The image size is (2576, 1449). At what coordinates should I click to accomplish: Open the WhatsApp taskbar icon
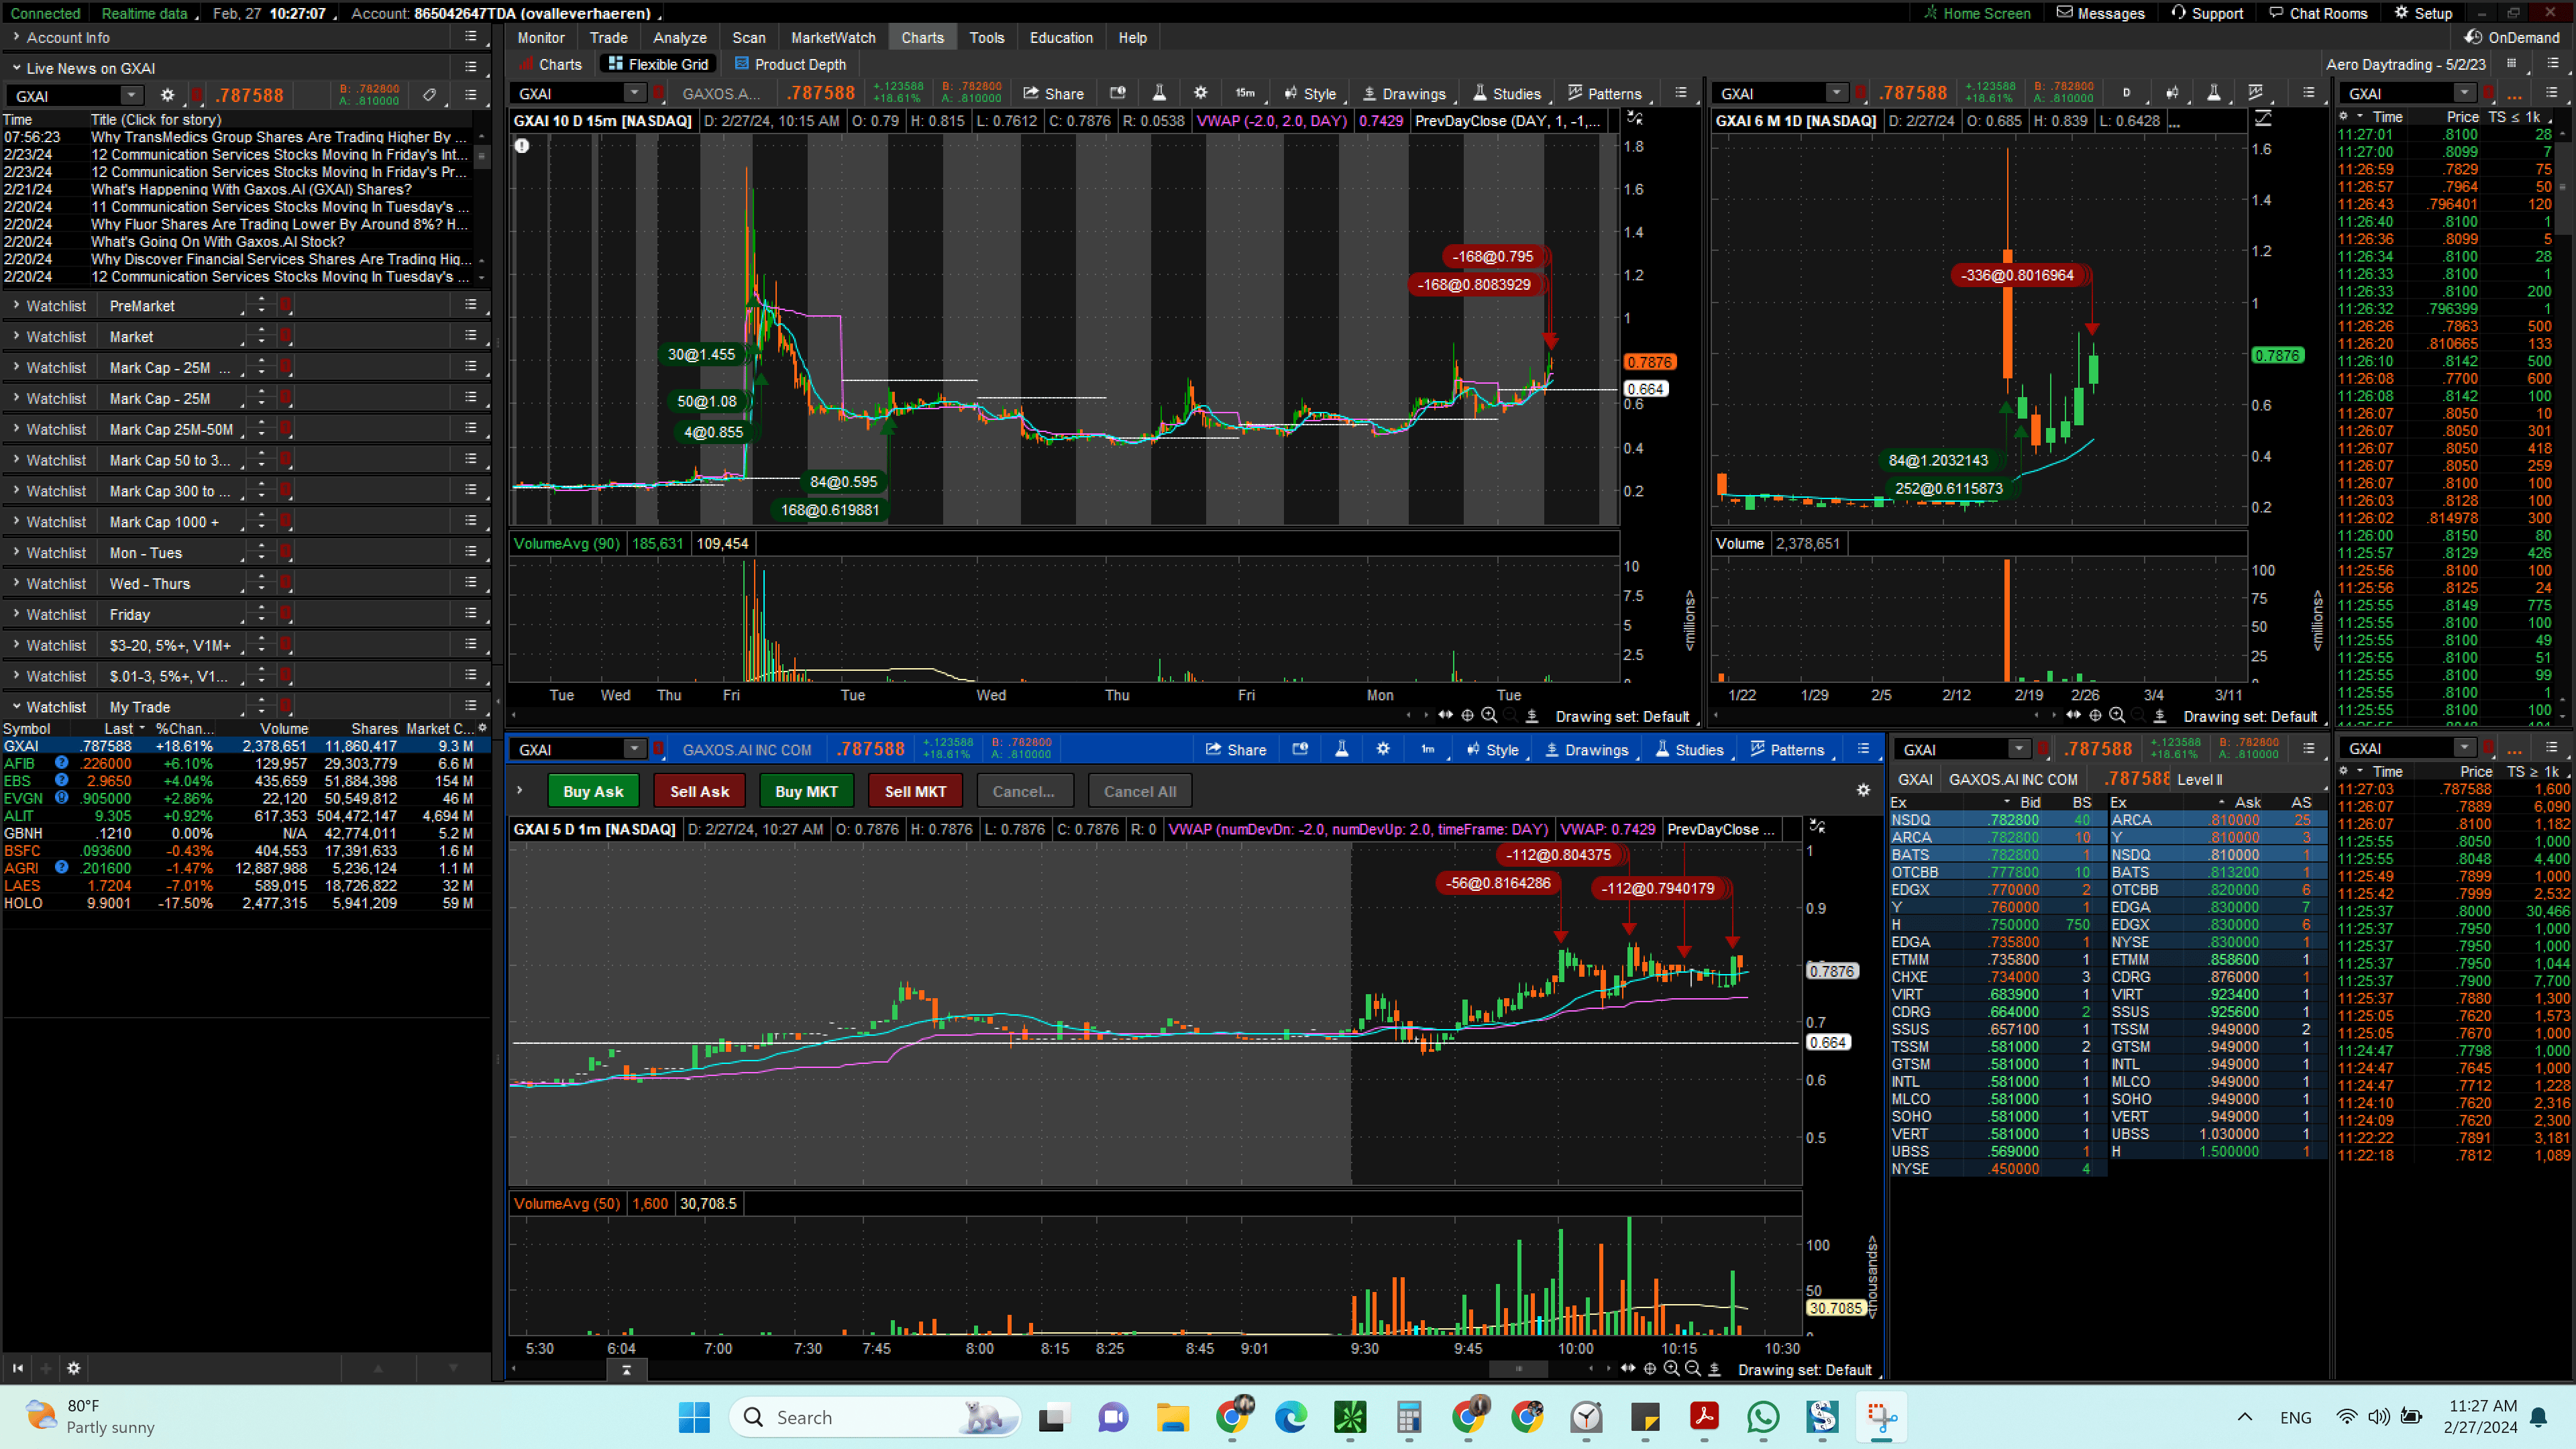pos(1763,1417)
